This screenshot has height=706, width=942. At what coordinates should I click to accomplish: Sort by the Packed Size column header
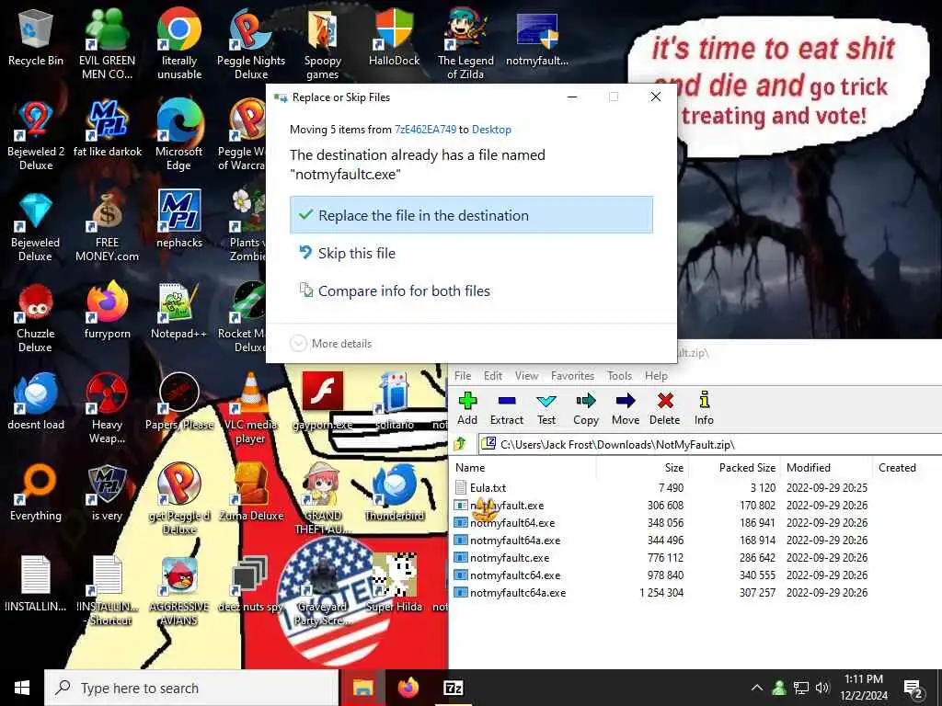735,467
